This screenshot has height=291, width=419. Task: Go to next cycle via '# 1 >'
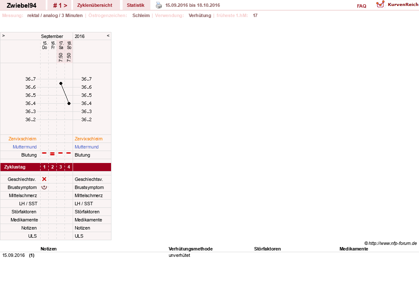pos(60,6)
